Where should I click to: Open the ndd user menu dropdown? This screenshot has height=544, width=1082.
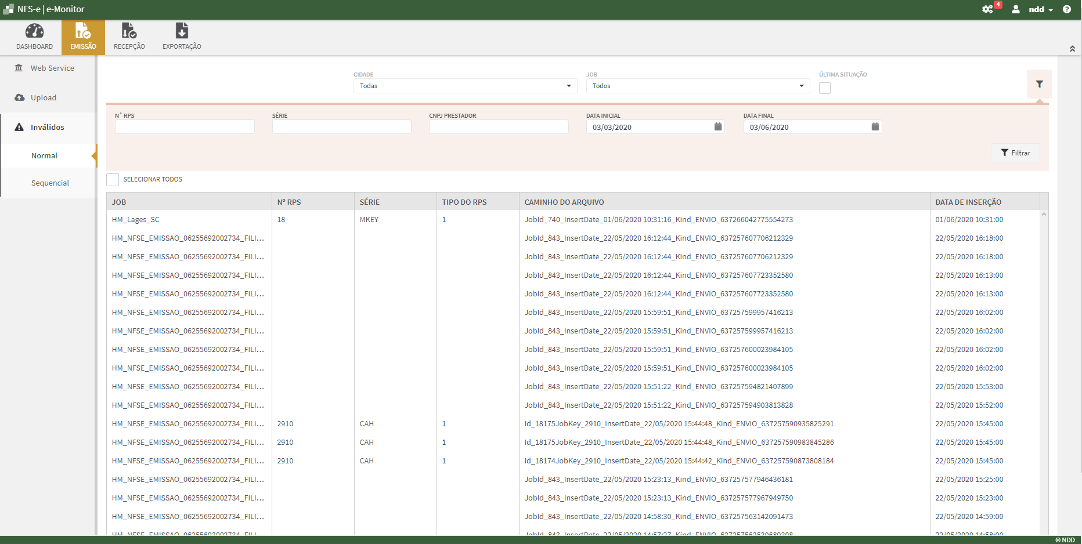pyautogui.click(x=1040, y=9)
